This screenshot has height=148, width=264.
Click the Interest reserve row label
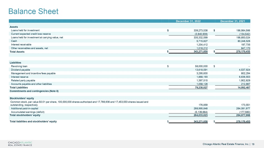click(19, 77)
